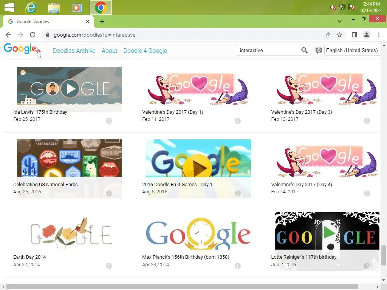This screenshot has width=387, height=290.
Task: Show info for Max Planck's 156th Birthday
Action: tap(238, 266)
